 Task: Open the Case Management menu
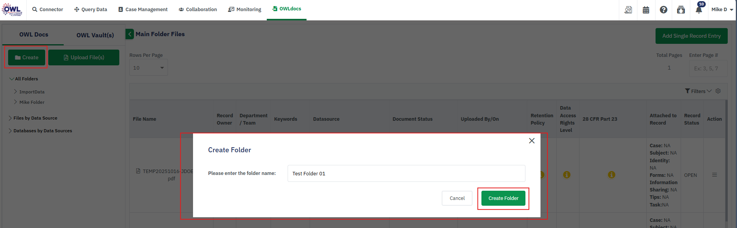[x=143, y=10]
